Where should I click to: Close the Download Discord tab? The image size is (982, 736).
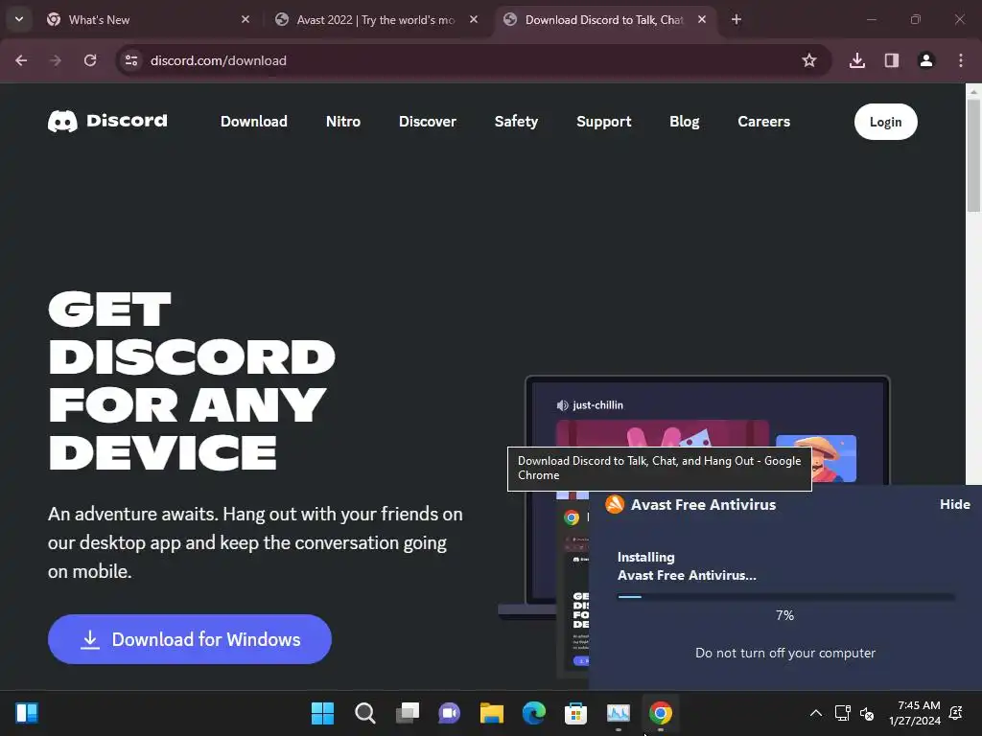[x=702, y=19]
